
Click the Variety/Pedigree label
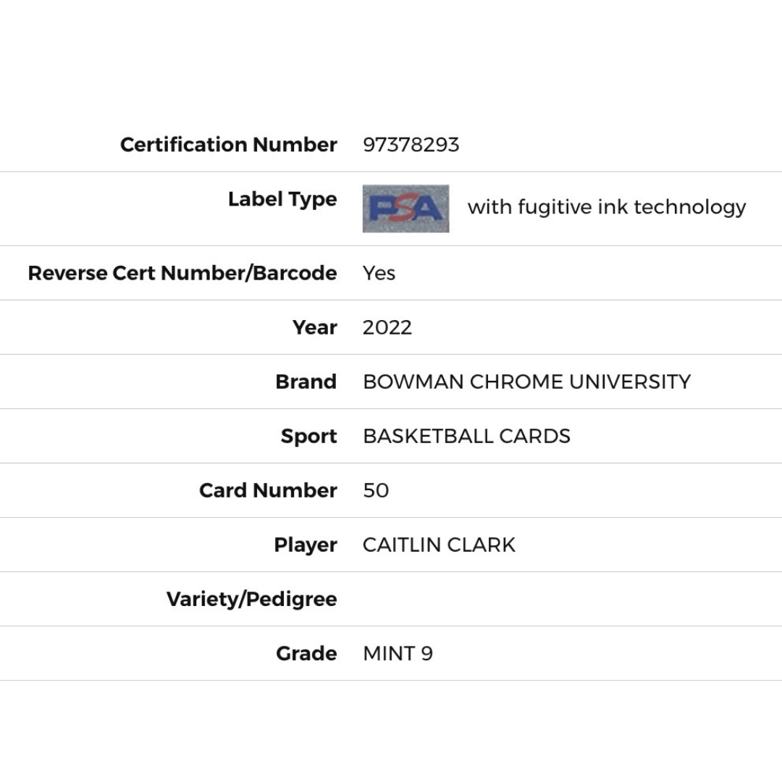coord(252,600)
